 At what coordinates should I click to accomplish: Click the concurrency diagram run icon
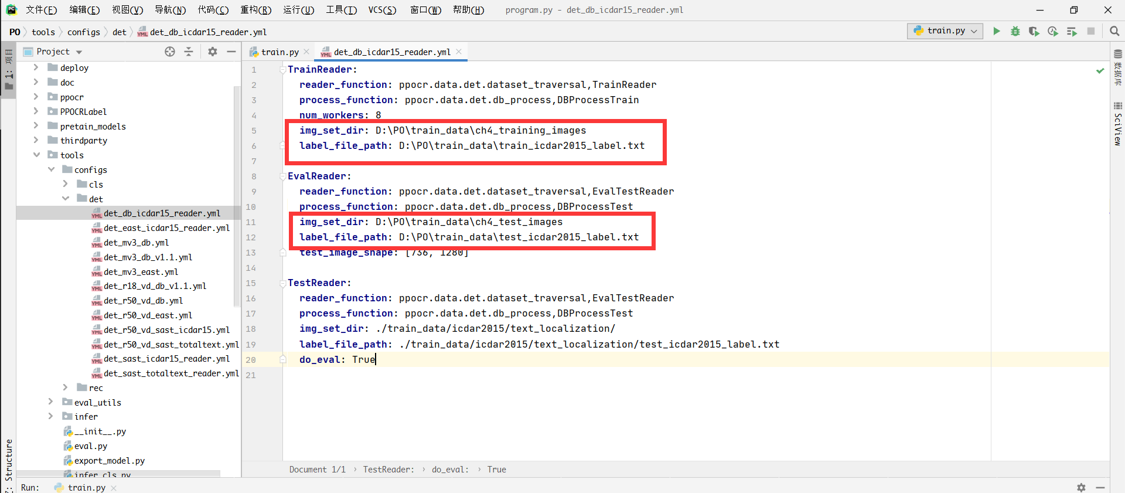coord(1072,31)
